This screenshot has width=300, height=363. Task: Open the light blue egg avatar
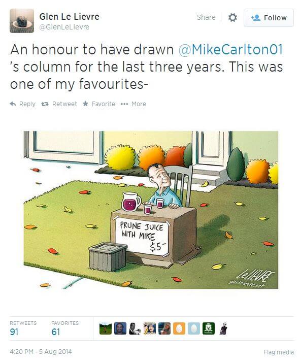tap(194, 328)
